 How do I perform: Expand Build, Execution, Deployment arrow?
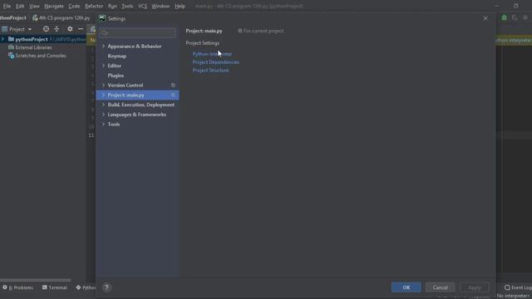[x=103, y=105]
